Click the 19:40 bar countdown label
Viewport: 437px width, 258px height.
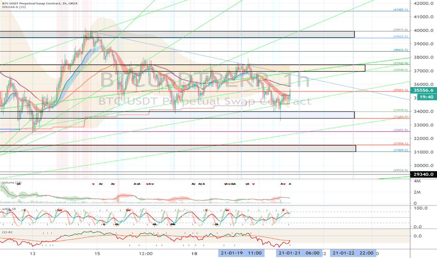(426, 97)
